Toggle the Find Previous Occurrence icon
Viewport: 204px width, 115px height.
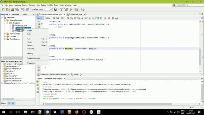[71, 18]
